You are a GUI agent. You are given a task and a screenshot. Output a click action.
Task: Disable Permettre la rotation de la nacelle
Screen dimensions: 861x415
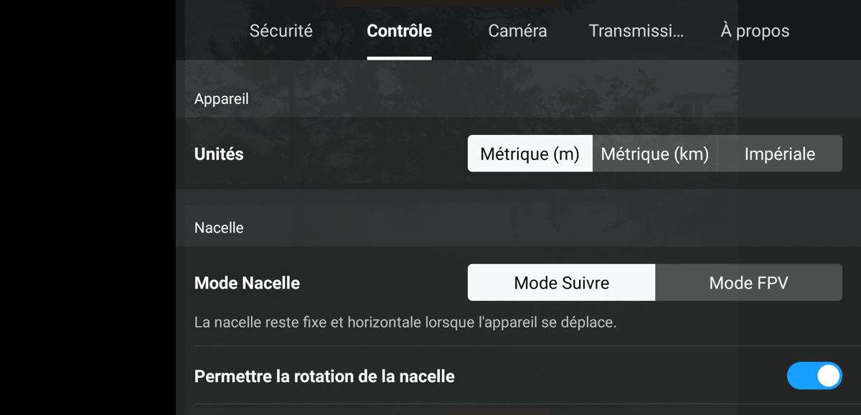click(x=814, y=376)
